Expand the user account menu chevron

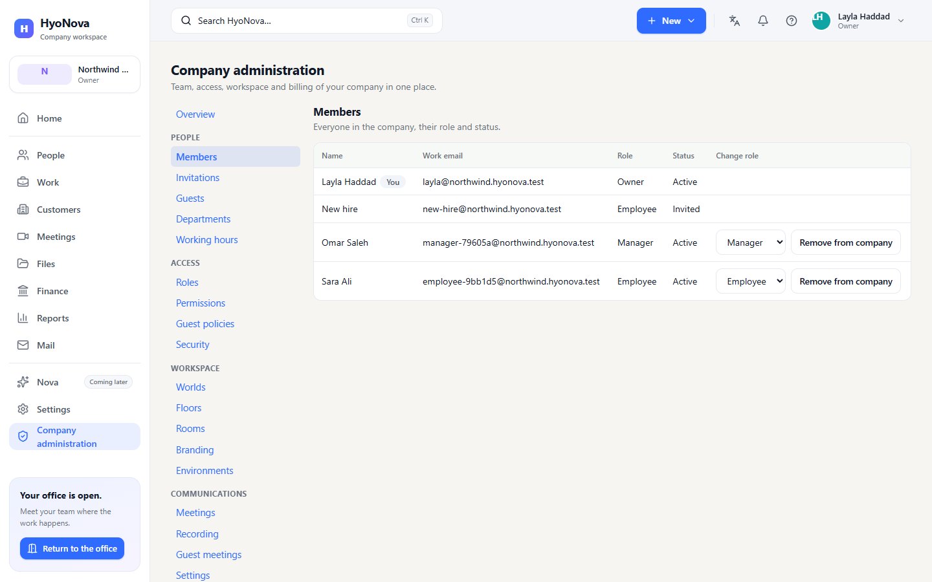901,21
